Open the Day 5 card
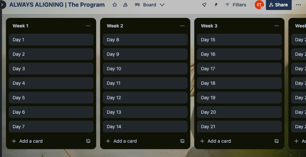The height and width of the screenshot is (157, 306). [51, 98]
